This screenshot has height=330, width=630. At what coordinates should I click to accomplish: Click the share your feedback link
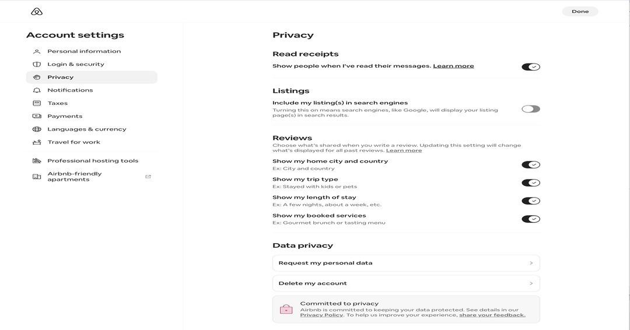coord(492,315)
